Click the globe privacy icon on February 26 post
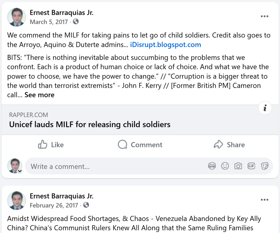This screenshot has height=233, width=280. click(86, 205)
